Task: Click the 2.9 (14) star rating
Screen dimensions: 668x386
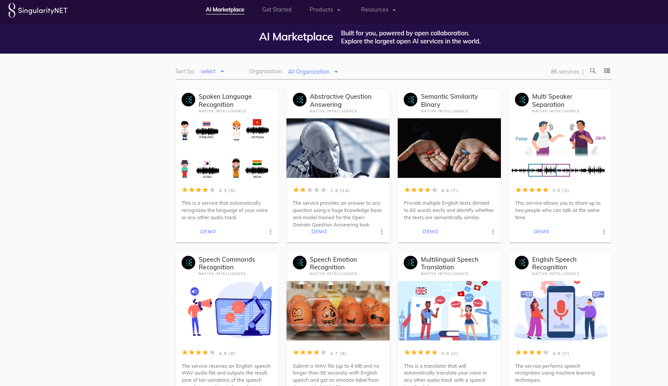Action: pos(321,190)
